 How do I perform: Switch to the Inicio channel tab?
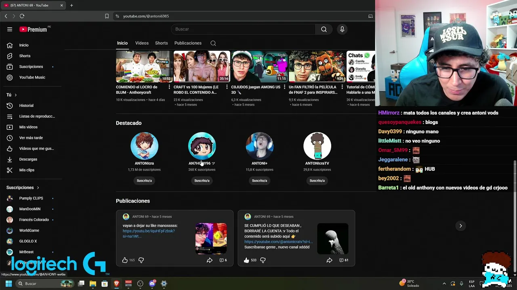pos(122,43)
